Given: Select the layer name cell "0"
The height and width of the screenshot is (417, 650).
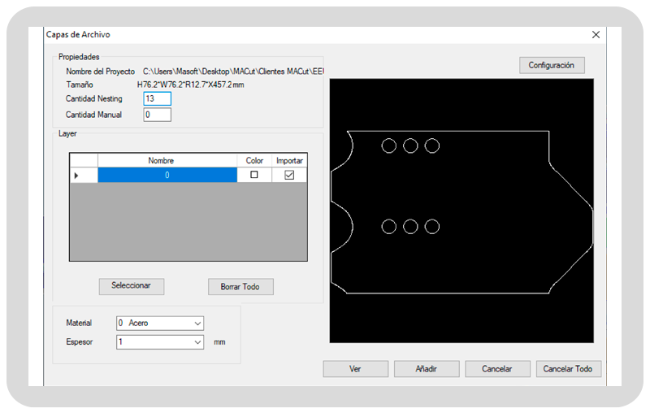Looking at the screenshot, I should pyautogui.click(x=167, y=176).
